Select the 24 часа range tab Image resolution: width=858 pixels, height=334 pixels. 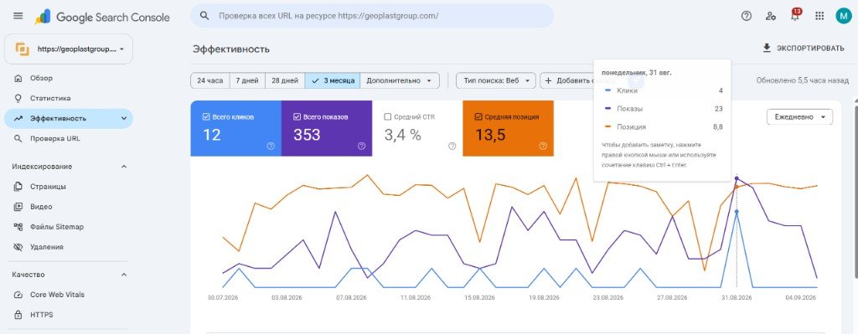pos(210,80)
